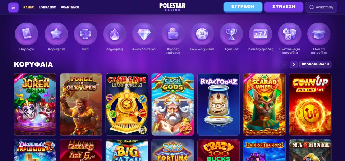
Task: Switch to the LIVE ΚΑΖΙΝΟ tab
Action: coord(47,7)
